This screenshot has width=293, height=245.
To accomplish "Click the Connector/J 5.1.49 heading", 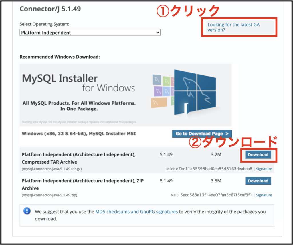I will [x=50, y=9].
